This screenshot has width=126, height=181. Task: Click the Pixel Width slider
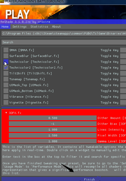(x=53, y=135)
